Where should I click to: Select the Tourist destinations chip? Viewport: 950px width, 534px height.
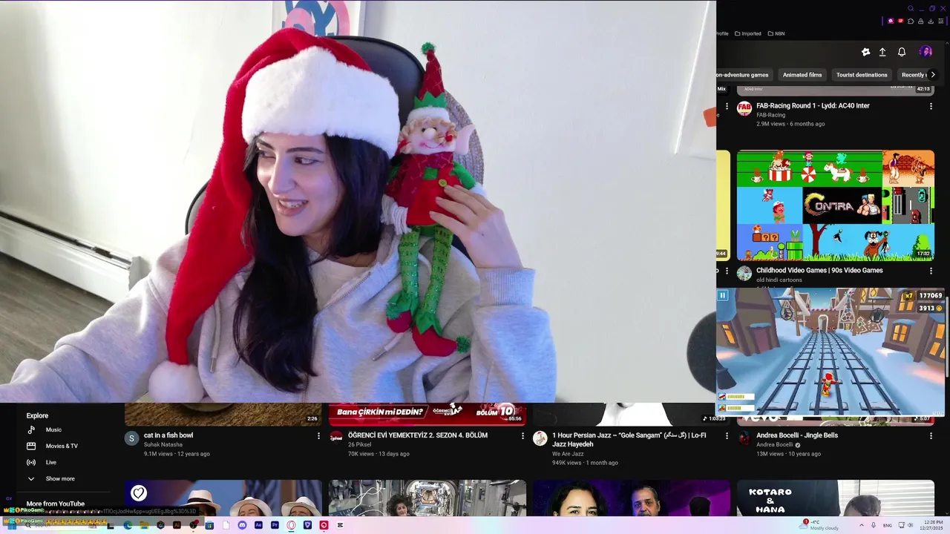[862, 75]
